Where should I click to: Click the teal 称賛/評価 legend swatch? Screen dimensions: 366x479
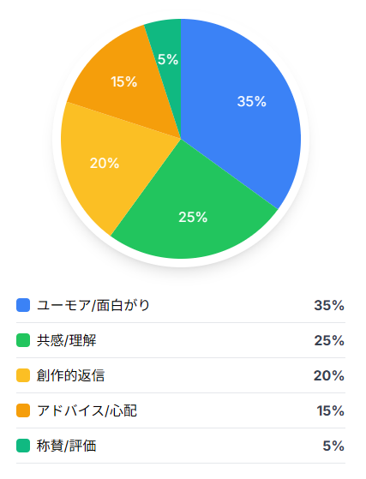23,446
